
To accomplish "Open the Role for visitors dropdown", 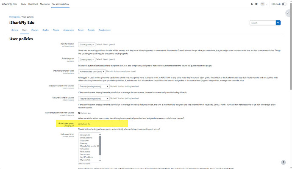I will coord(86,44).
